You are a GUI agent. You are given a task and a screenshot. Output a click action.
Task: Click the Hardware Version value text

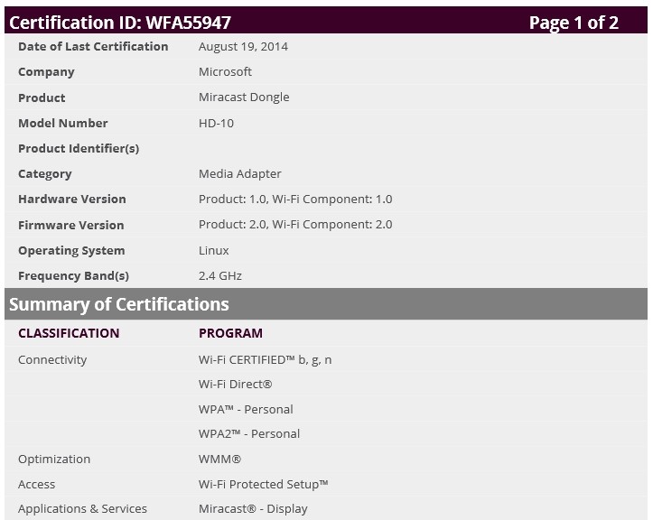[x=295, y=199]
